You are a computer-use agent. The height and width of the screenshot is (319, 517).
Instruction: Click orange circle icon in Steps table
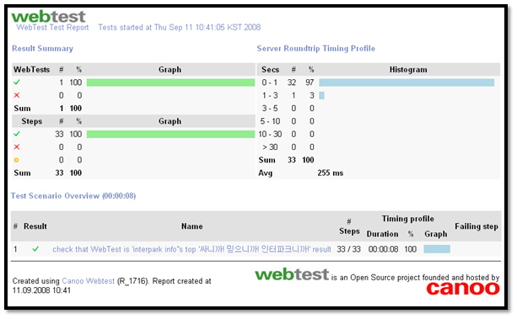[x=17, y=160]
